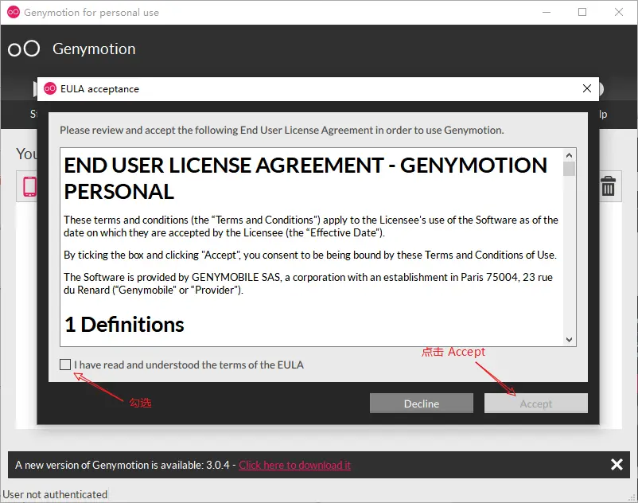Click the 'Genymotion' header title text
This screenshot has width=638, height=503.
(94, 49)
